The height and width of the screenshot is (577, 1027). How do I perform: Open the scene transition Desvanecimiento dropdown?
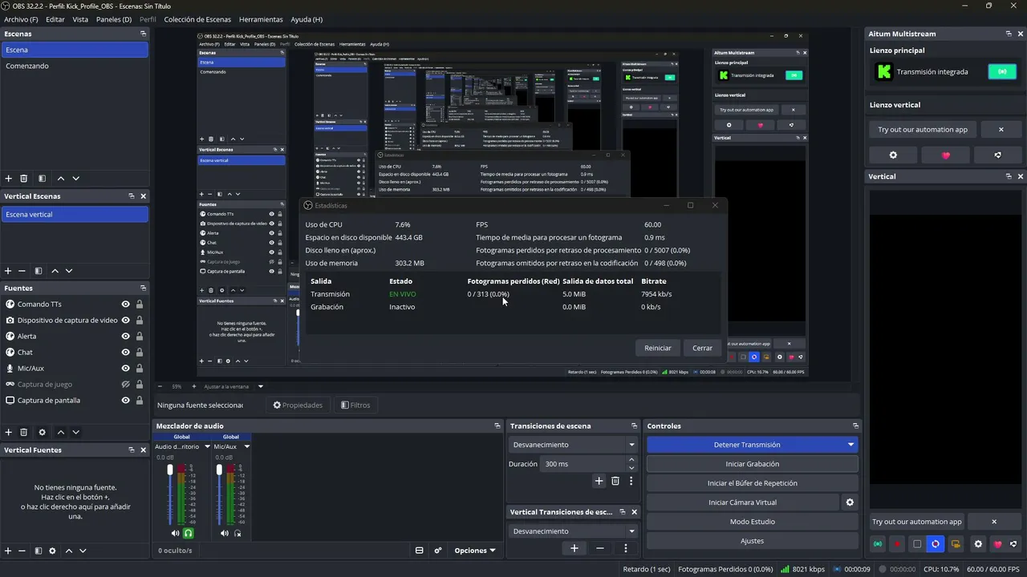573,445
